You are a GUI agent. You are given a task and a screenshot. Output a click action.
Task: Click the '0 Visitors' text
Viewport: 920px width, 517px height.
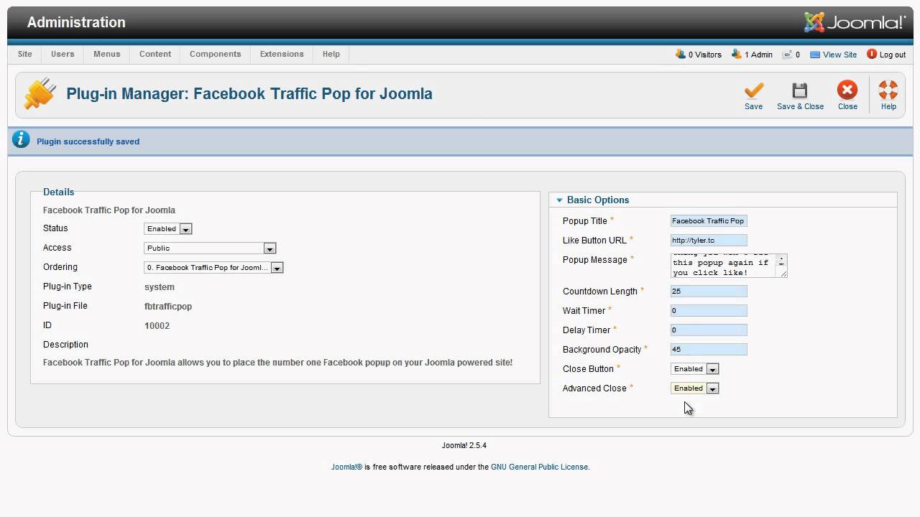(705, 55)
